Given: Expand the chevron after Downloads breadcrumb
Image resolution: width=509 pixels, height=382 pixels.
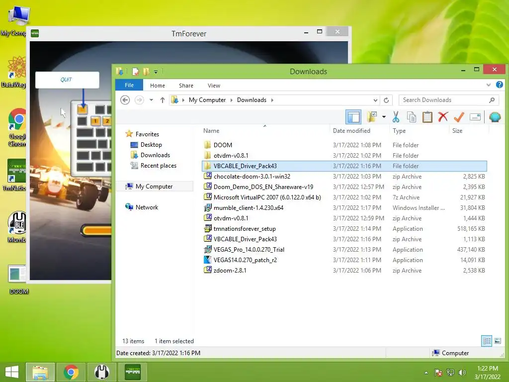Looking at the screenshot, I should click(x=272, y=100).
